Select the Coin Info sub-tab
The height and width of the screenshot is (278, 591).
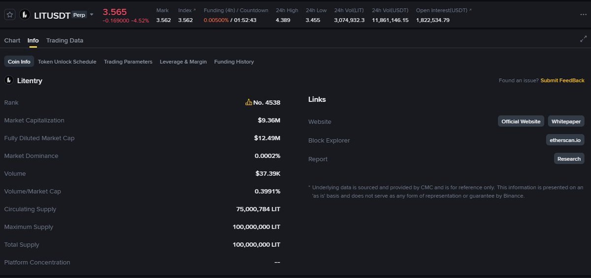pyautogui.click(x=19, y=62)
